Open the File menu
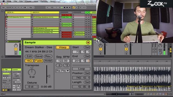Image resolution: width=173 pixels, height=97 pixels. coord(15,1)
